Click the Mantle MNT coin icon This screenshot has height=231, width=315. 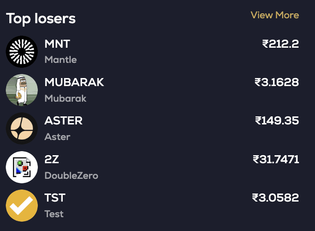coord(22,52)
